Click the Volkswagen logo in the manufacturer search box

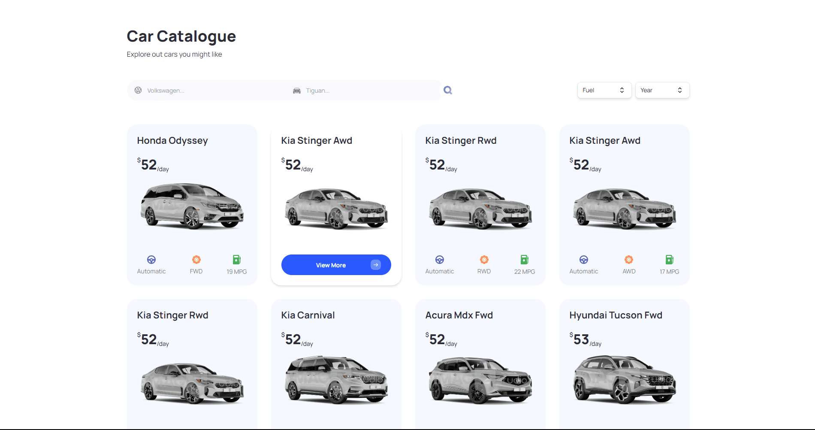[139, 90]
